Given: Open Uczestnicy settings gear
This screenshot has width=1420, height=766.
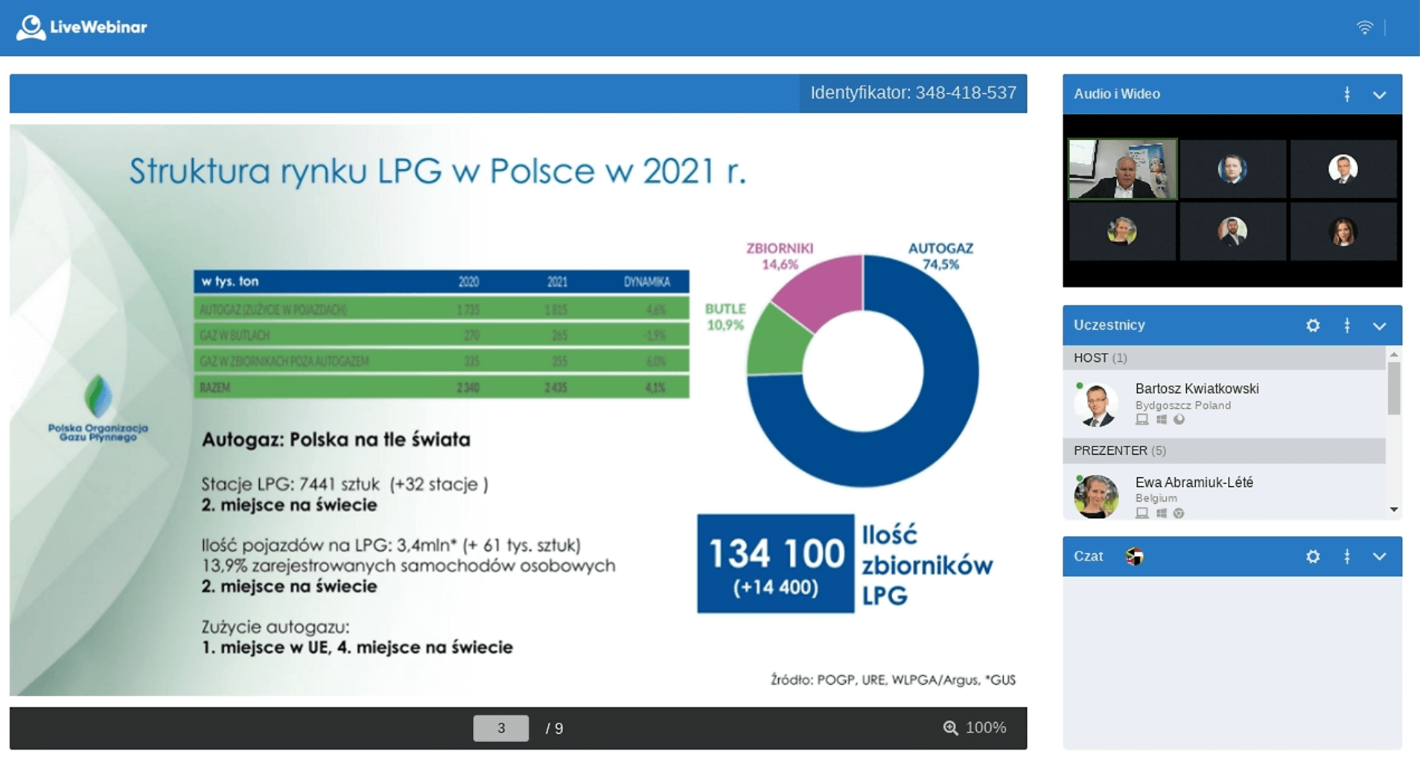Looking at the screenshot, I should tap(1313, 325).
